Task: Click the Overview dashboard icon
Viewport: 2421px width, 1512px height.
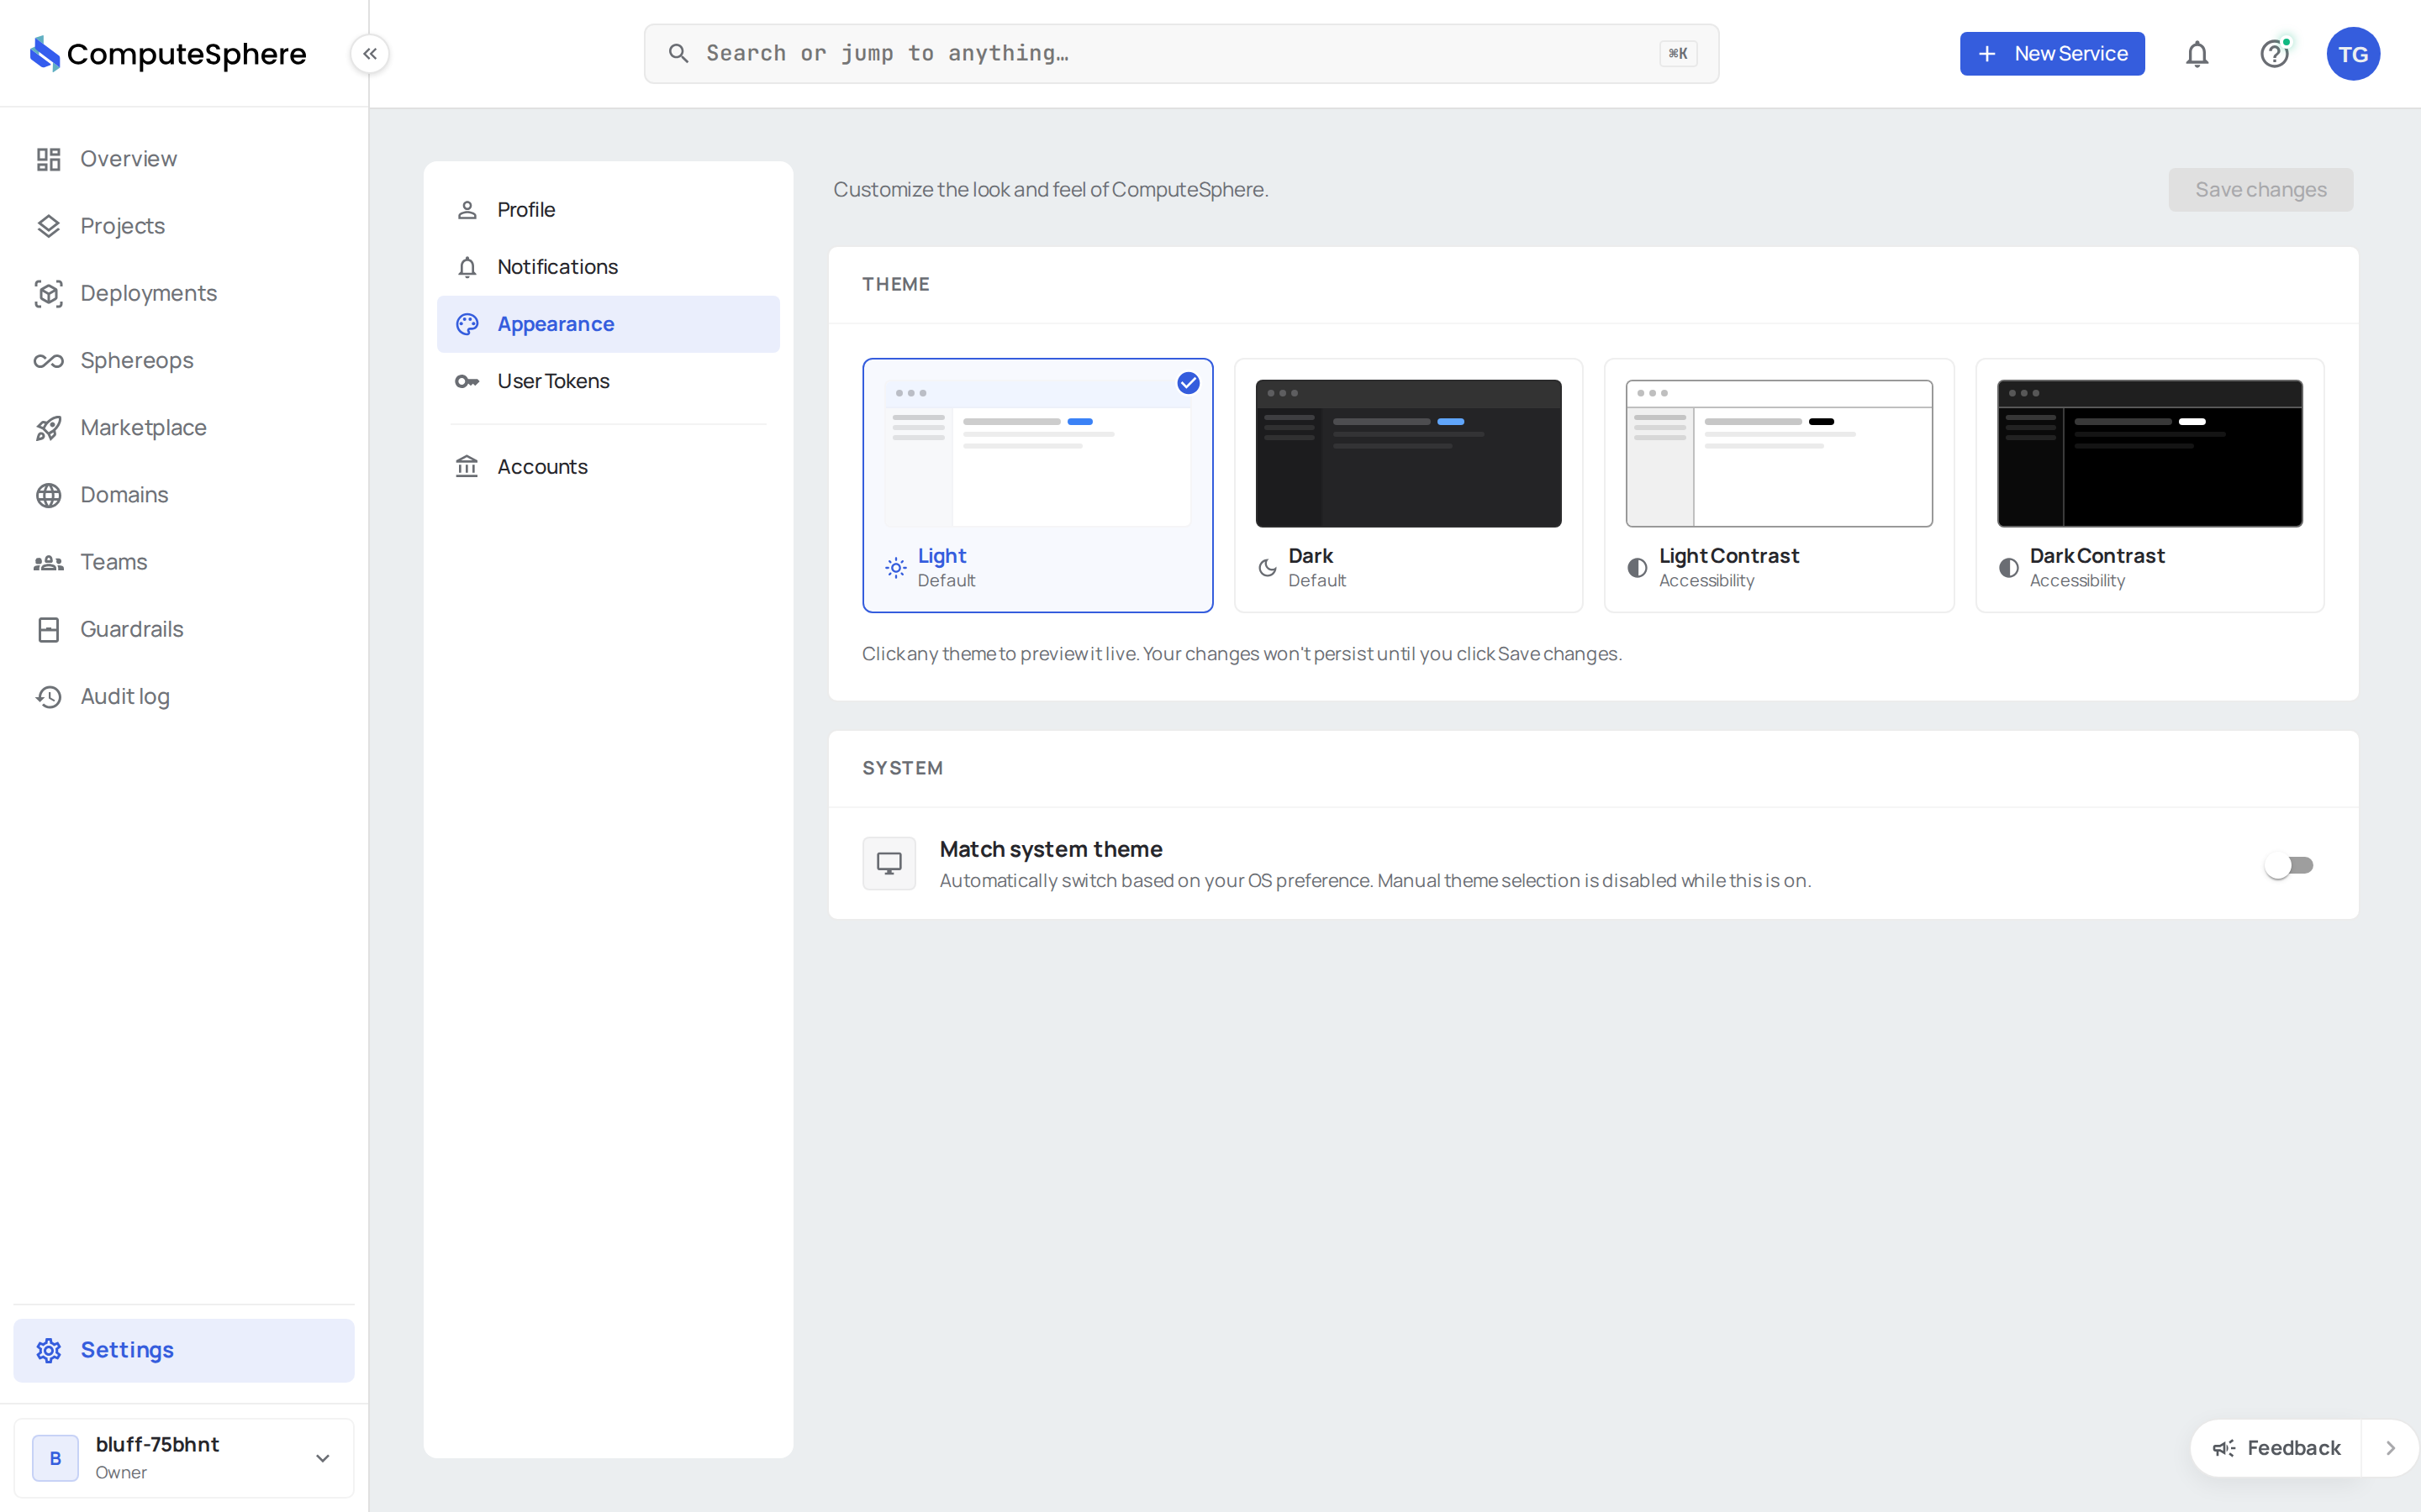Action: click(x=48, y=159)
